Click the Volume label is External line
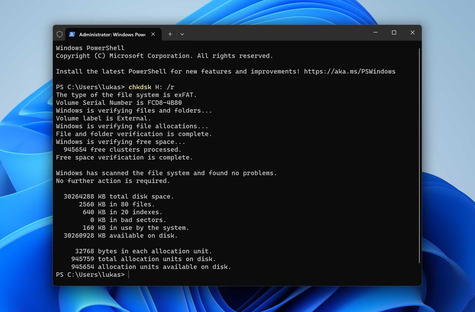Viewport: 475px width, 312px height. [103, 118]
